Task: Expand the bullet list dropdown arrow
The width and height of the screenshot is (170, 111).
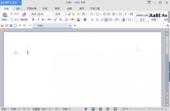Action: point(95,14)
